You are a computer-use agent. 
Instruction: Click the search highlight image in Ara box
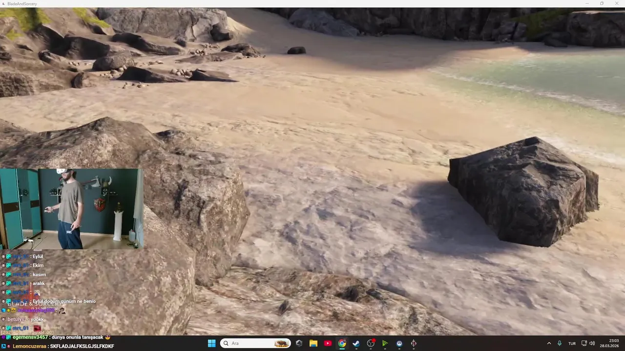click(x=281, y=343)
